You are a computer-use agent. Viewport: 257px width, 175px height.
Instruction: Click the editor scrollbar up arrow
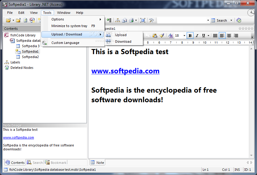251,49
